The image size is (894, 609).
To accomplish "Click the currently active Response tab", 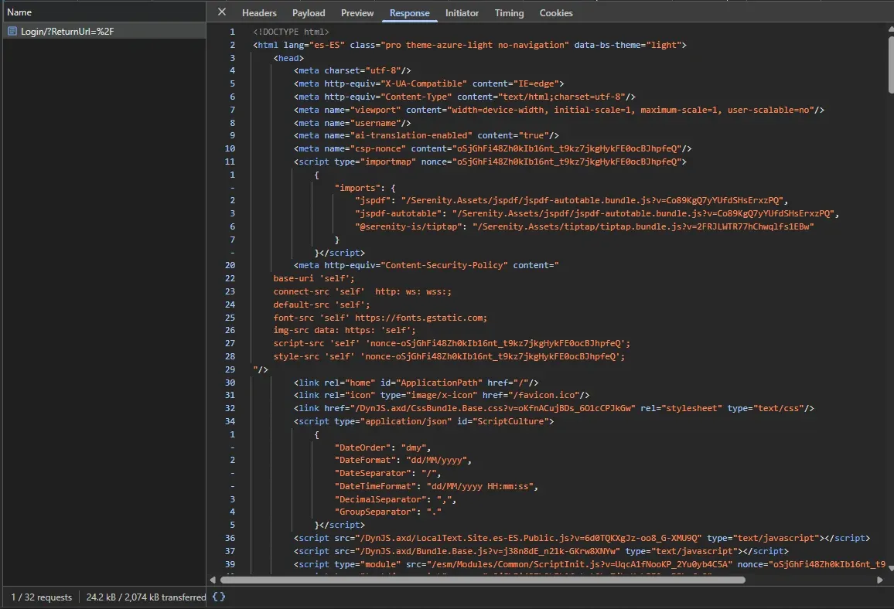I will click(x=409, y=12).
